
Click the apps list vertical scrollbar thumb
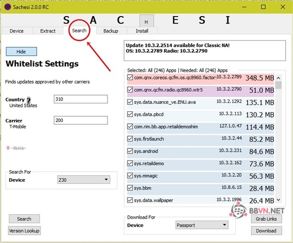point(278,85)
